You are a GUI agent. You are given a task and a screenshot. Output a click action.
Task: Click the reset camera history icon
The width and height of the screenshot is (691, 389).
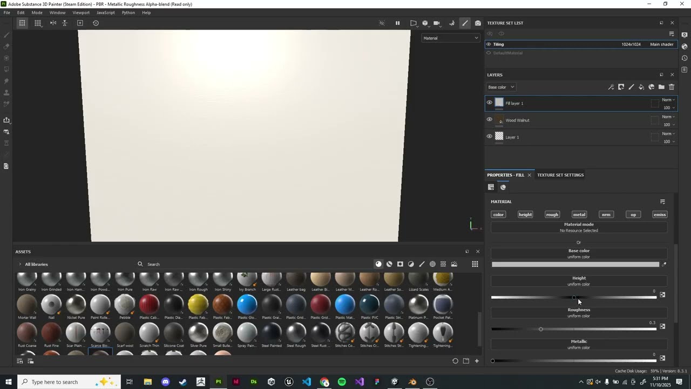(x=96, y=23)
